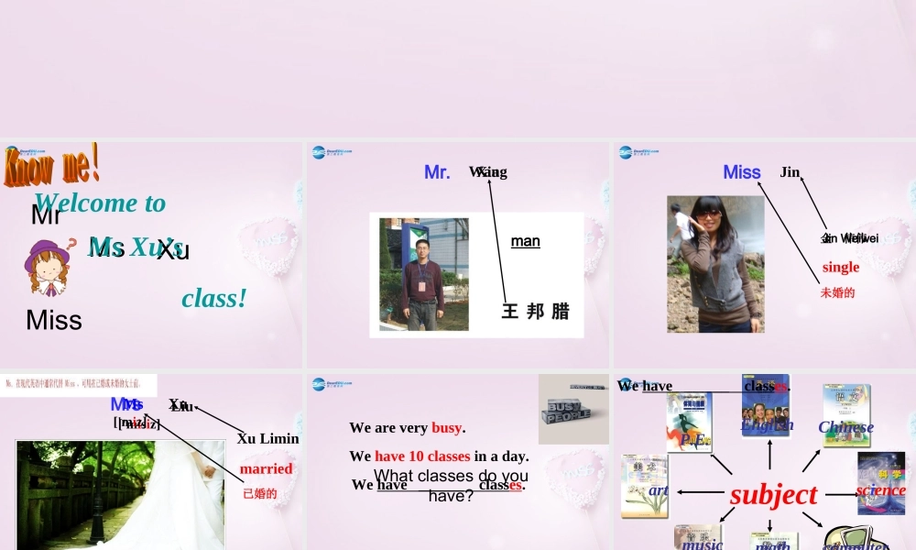
Task: Open the photo of Miss Jin
Action: [715, 264]
